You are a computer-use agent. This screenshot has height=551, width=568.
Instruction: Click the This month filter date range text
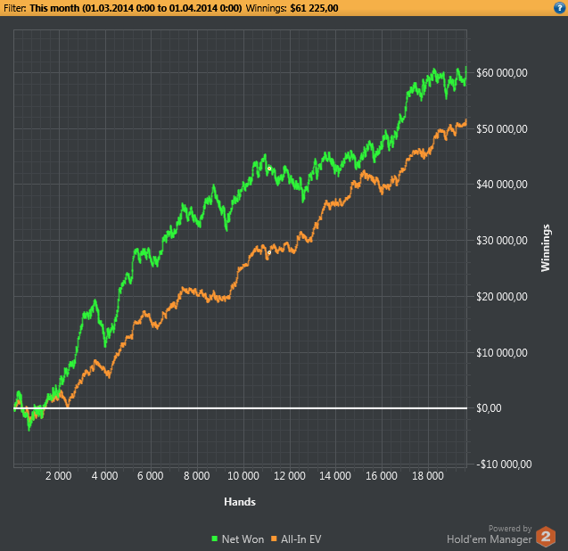pos(136,8)
